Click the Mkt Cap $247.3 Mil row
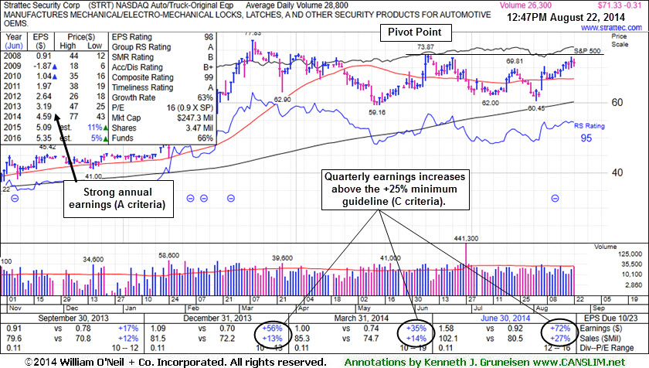This screenshot has height=368, width=649. coord(162,118)
